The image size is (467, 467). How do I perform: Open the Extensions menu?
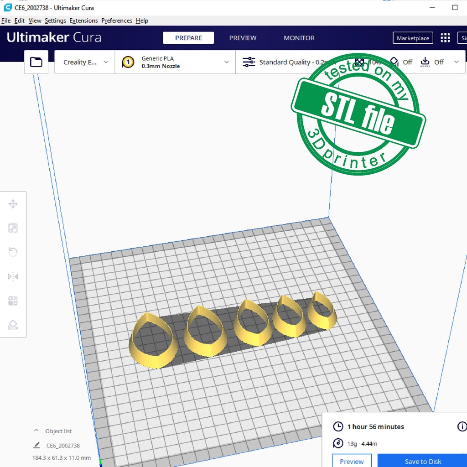83,21
